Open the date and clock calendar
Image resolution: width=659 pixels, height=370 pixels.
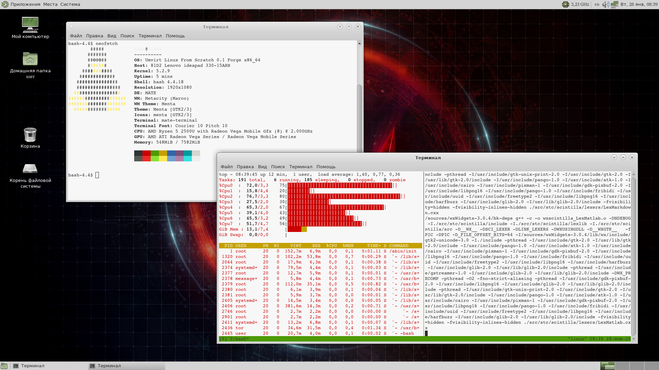(x=639, y=4)
